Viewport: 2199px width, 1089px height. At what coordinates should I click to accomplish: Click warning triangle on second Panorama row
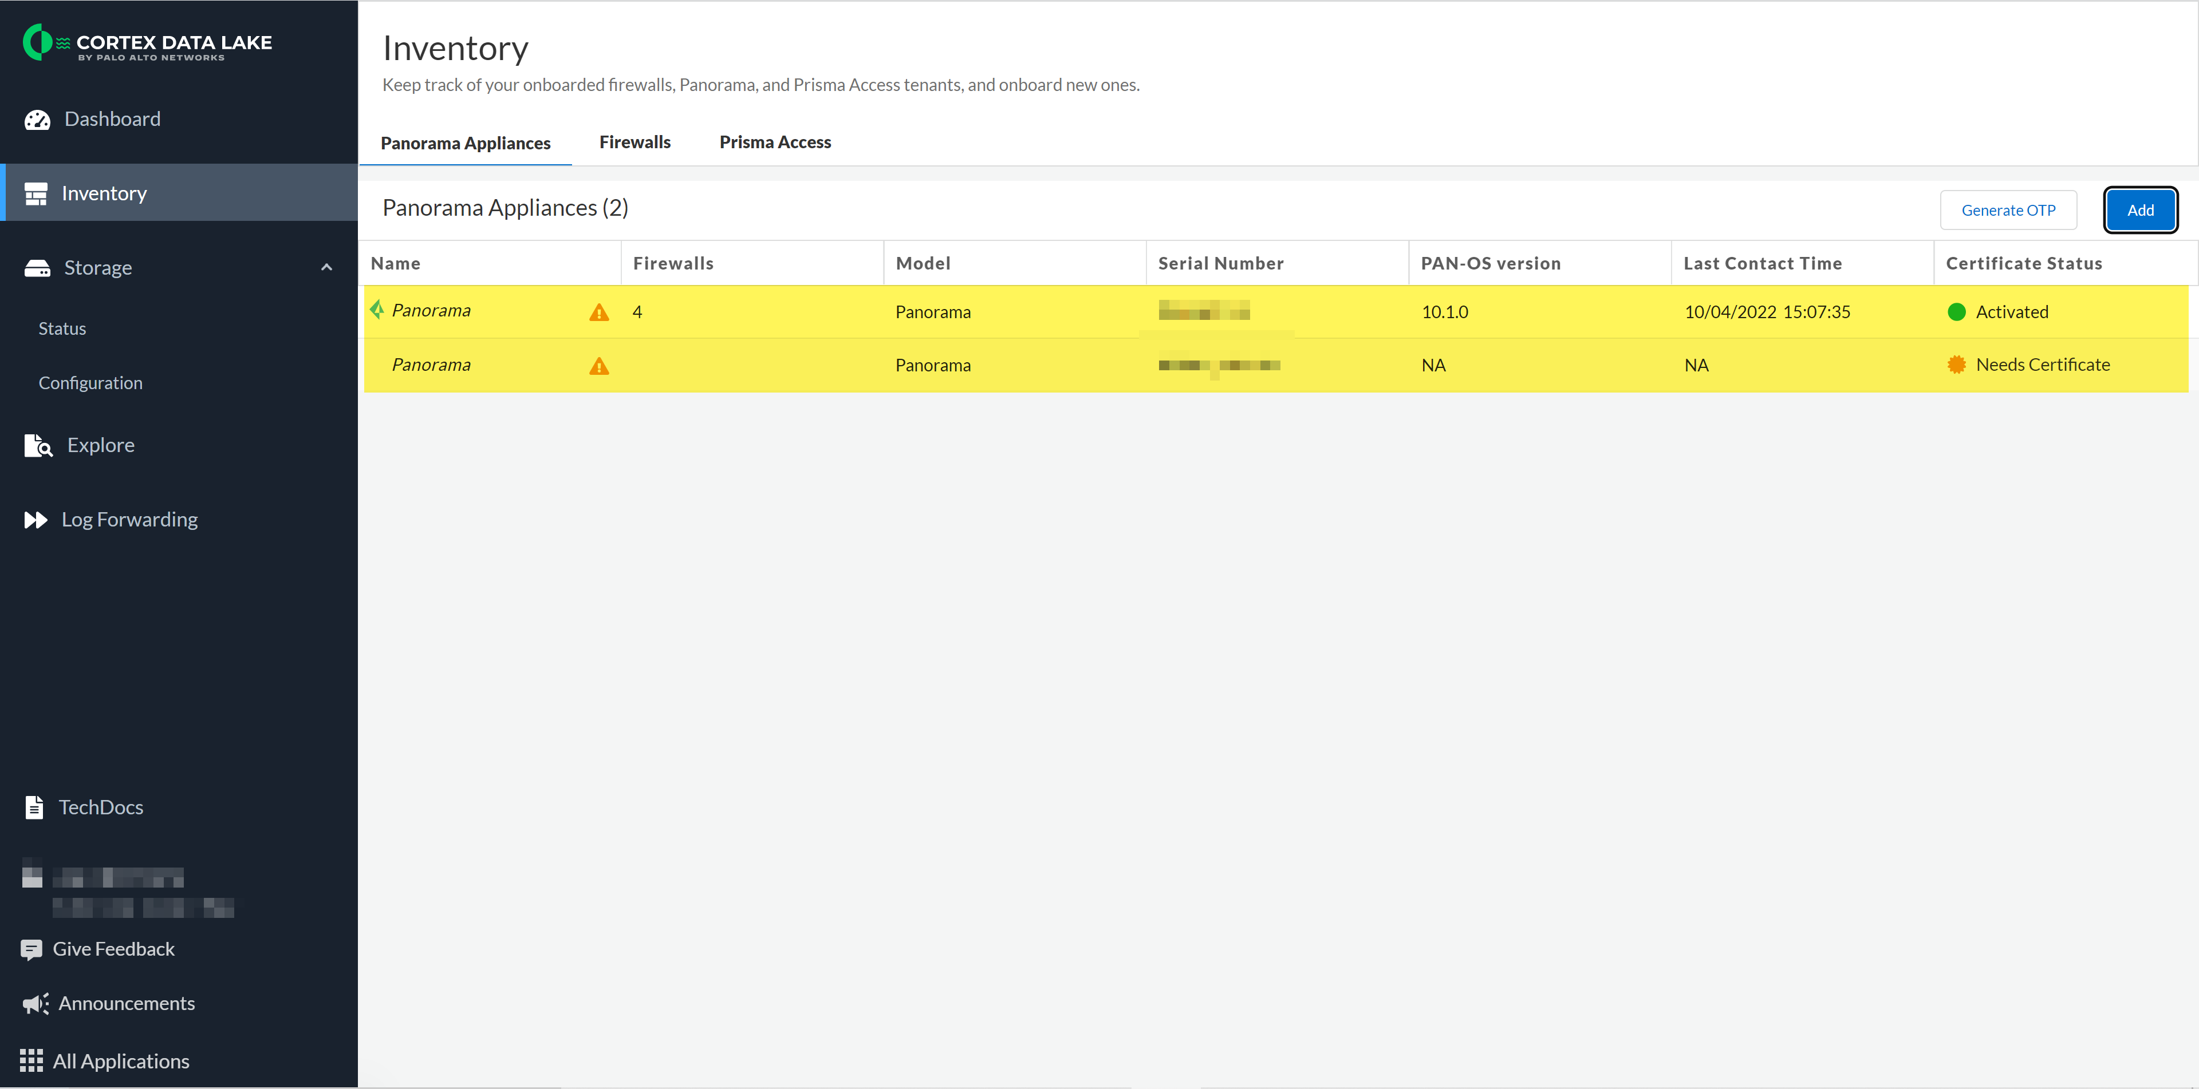(599, 367)
